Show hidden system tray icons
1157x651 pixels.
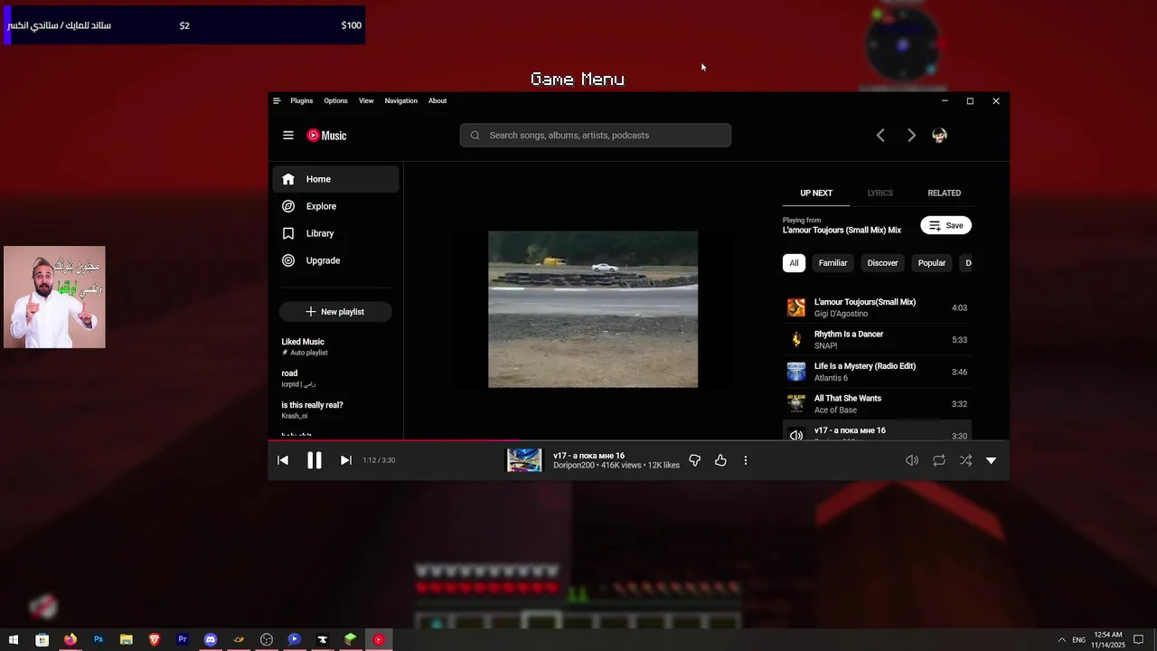pos(1062,639)
